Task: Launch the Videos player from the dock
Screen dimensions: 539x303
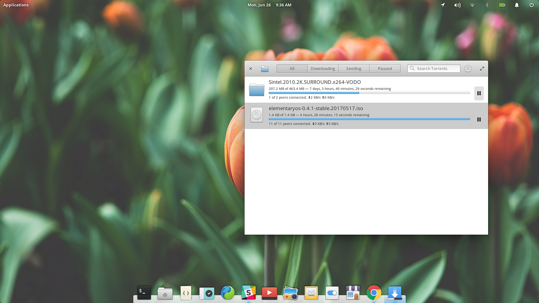Action: coord(269,293)
